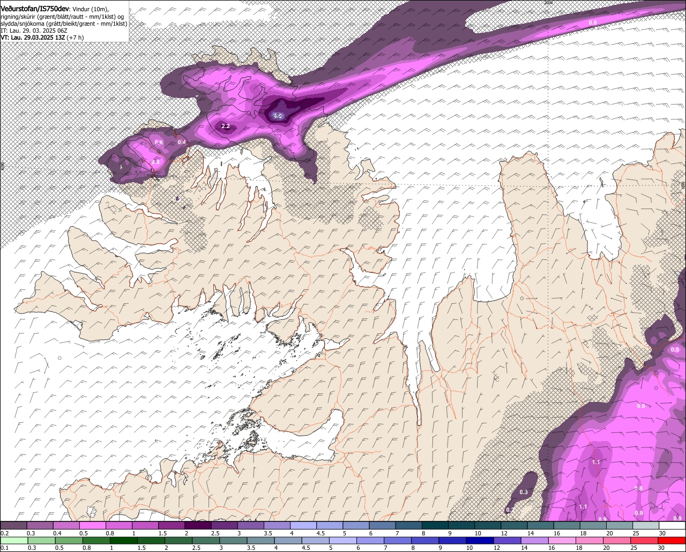The height and width of the screenshot is (552, 686).
Task: Click the navy blue swatch at 10 in lower scale
Action: click(x=480, y=540)
